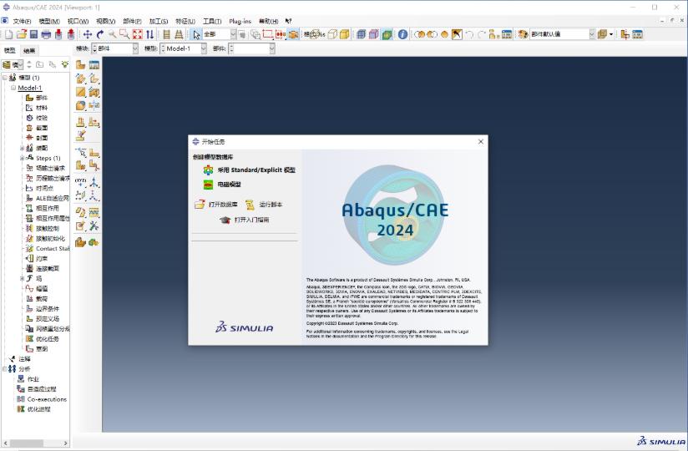The height and width of the screenshot is (451, 688).
Task: Open the Part Manager tool icon
Action: (94, 65)
